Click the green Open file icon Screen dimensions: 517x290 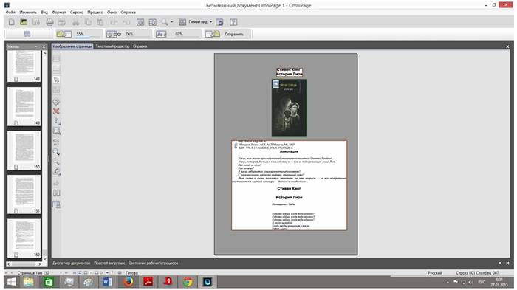click(24, 22)
